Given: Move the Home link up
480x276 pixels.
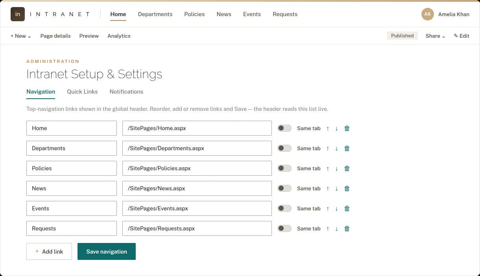Looking at the screenshot, I should point(328,128).
